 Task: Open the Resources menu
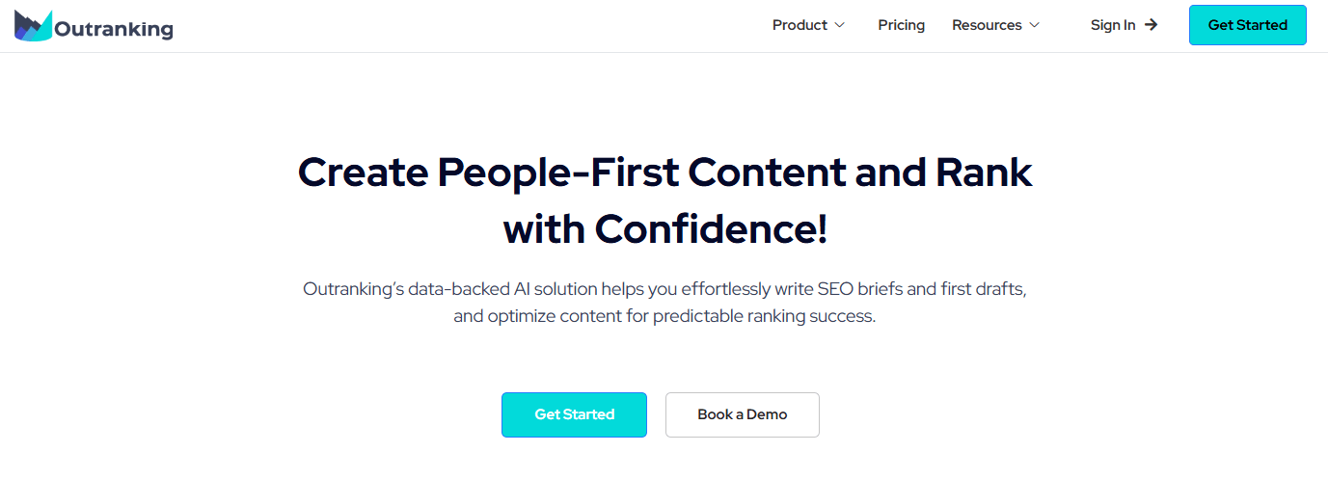pyautogui.click(x=987, y=25)
